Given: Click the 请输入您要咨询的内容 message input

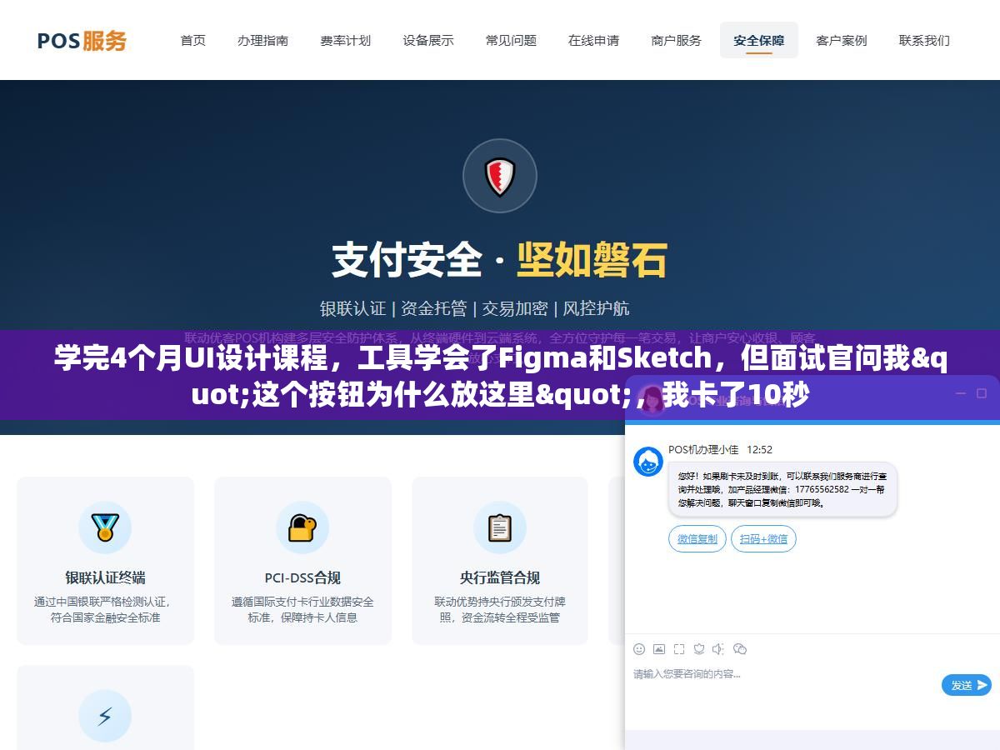Looking at the screenshot, I should click(x=783, y=687).
